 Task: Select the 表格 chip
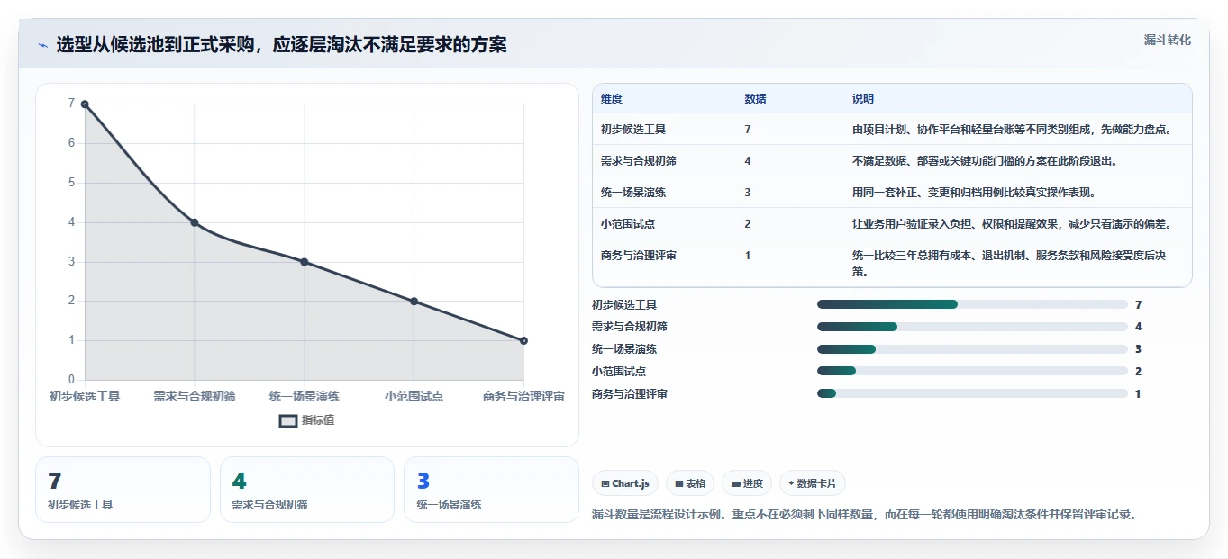[x=690, y=483]
